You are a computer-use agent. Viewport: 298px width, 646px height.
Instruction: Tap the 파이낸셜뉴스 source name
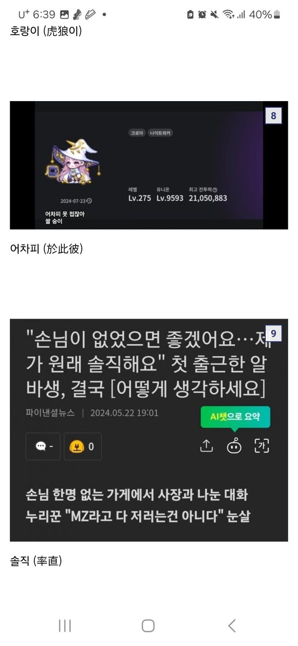[50, 413]
